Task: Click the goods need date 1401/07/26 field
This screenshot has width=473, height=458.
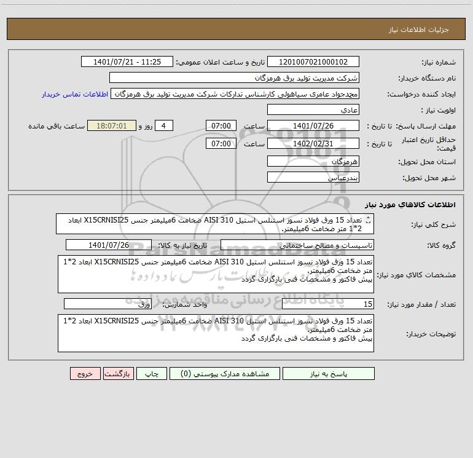Action: click(109, 245)
